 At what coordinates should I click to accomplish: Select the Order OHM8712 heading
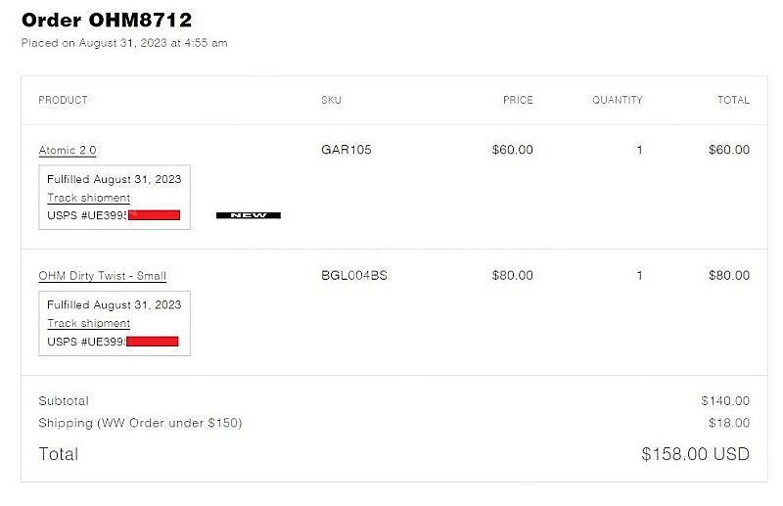tap(107, 21)
